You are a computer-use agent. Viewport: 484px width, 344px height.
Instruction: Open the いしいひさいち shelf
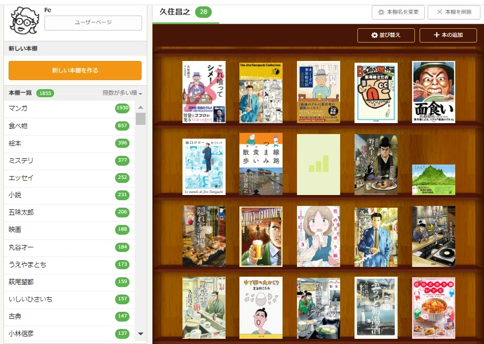pos(70,299)
